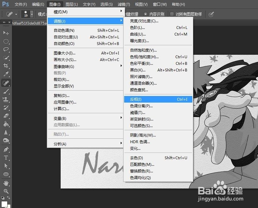
Task: Choose 反相(I) from the adjustments submenu
Action: pyautogui.click(x=158, y=99)
